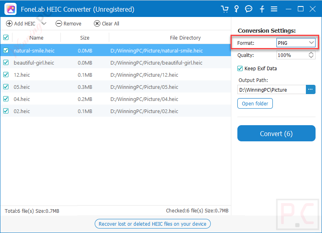322x233 pixels.
Task: Browse output path with ellipsis button
Action: [310, 90]
